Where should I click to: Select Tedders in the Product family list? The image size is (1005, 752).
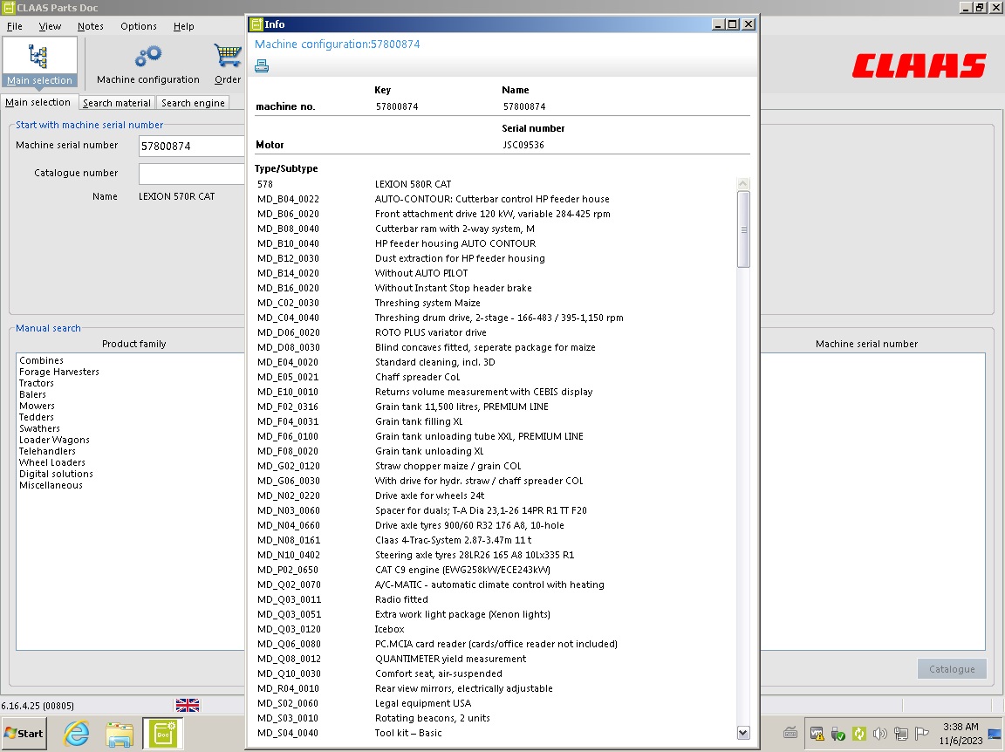point(37,417)
